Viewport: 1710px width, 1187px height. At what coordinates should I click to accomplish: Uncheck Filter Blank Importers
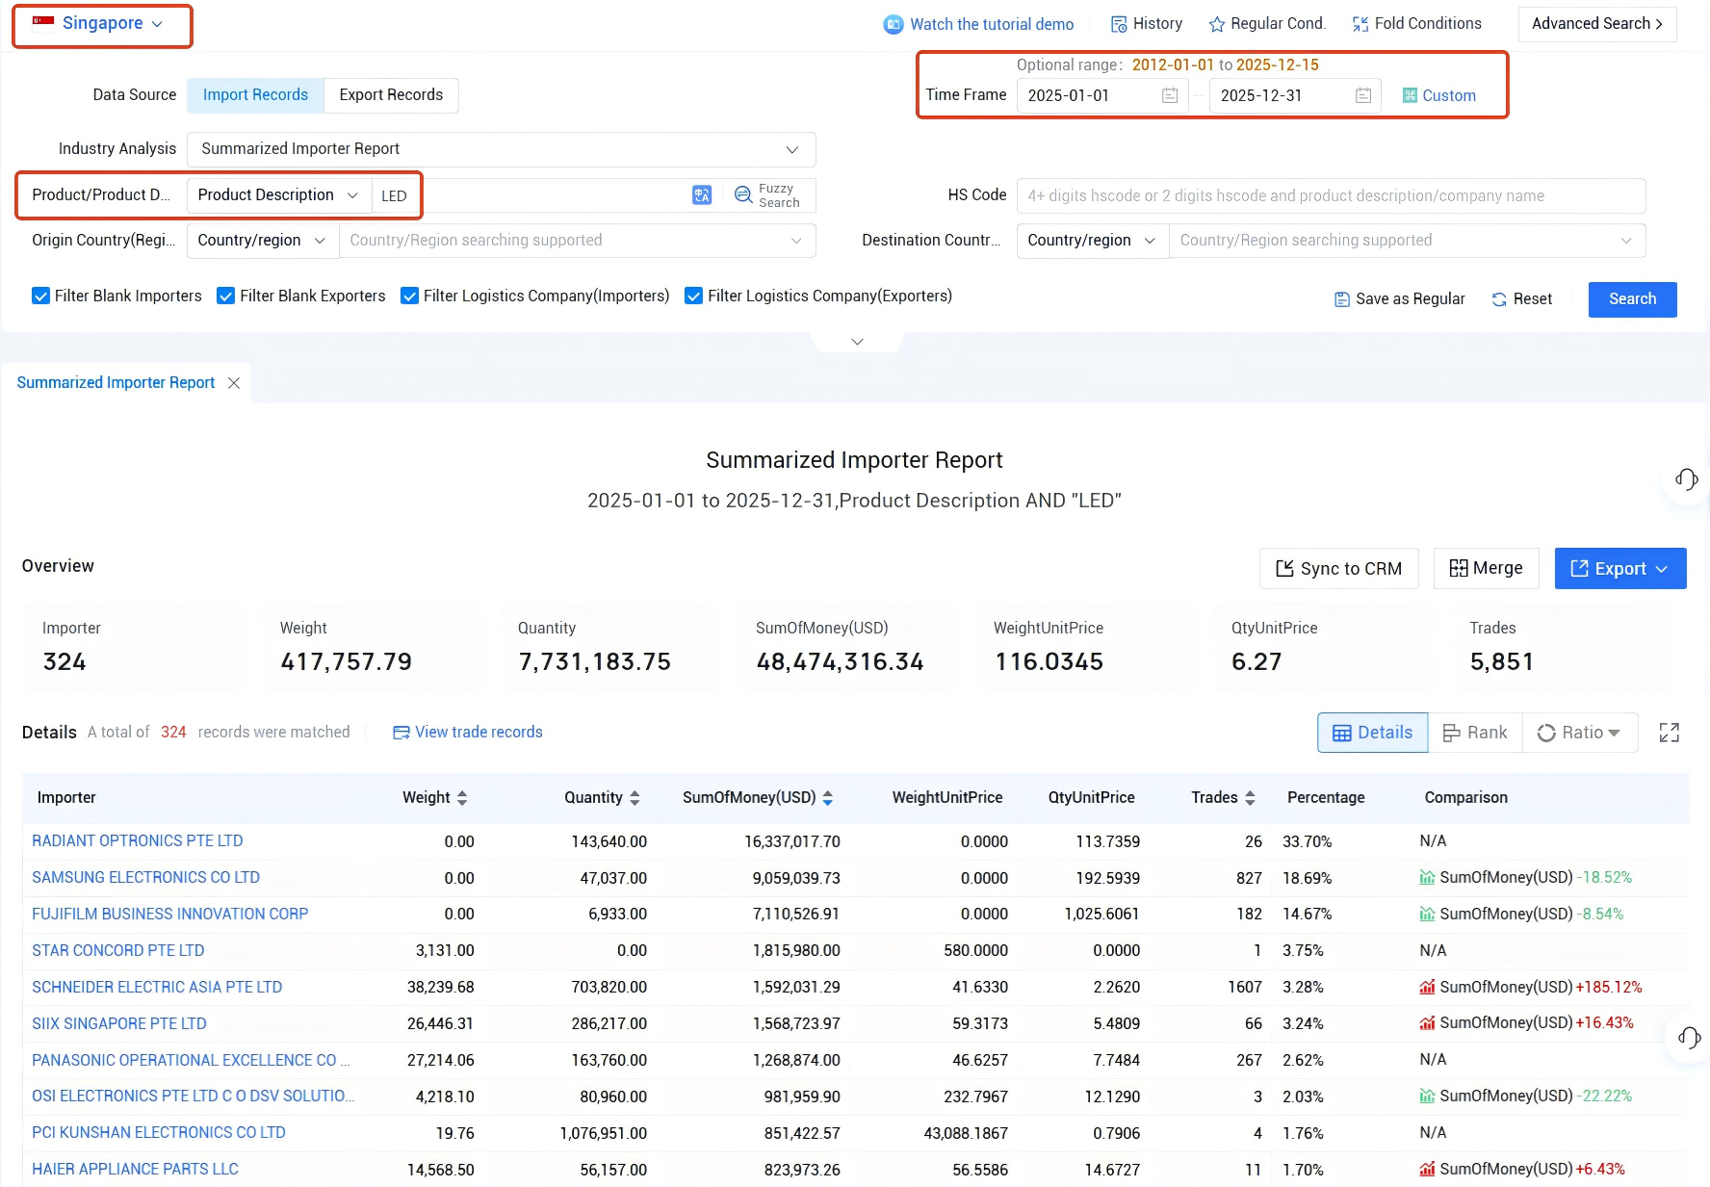[40, 296]
